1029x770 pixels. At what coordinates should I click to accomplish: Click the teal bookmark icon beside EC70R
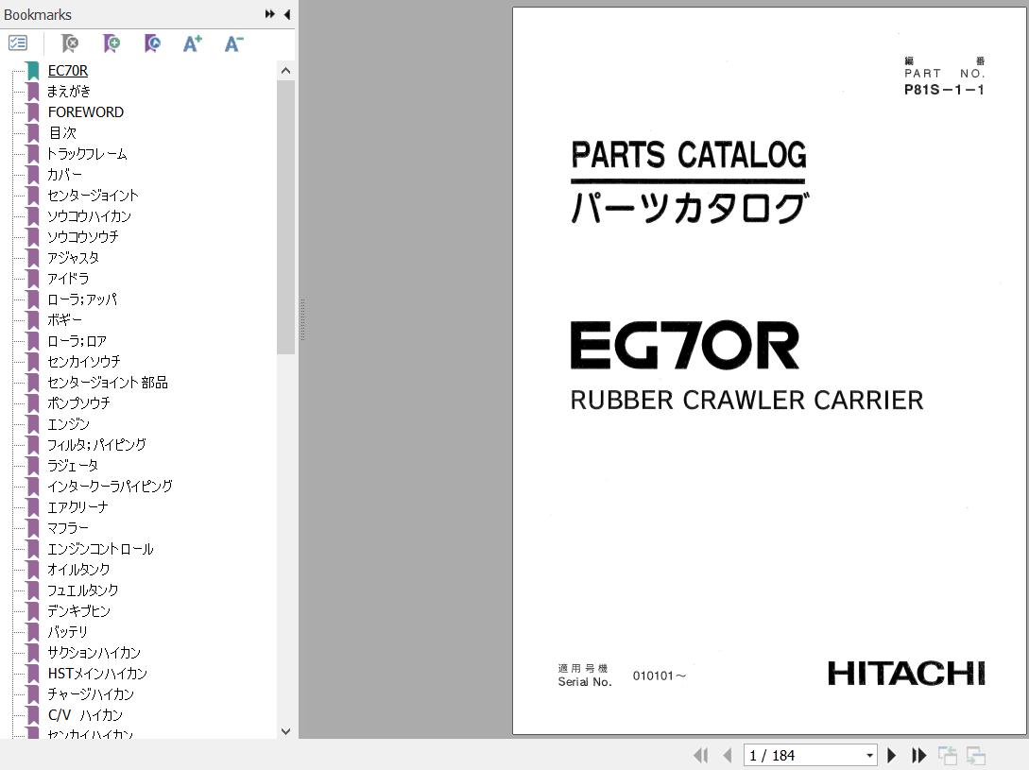point(33,70)
